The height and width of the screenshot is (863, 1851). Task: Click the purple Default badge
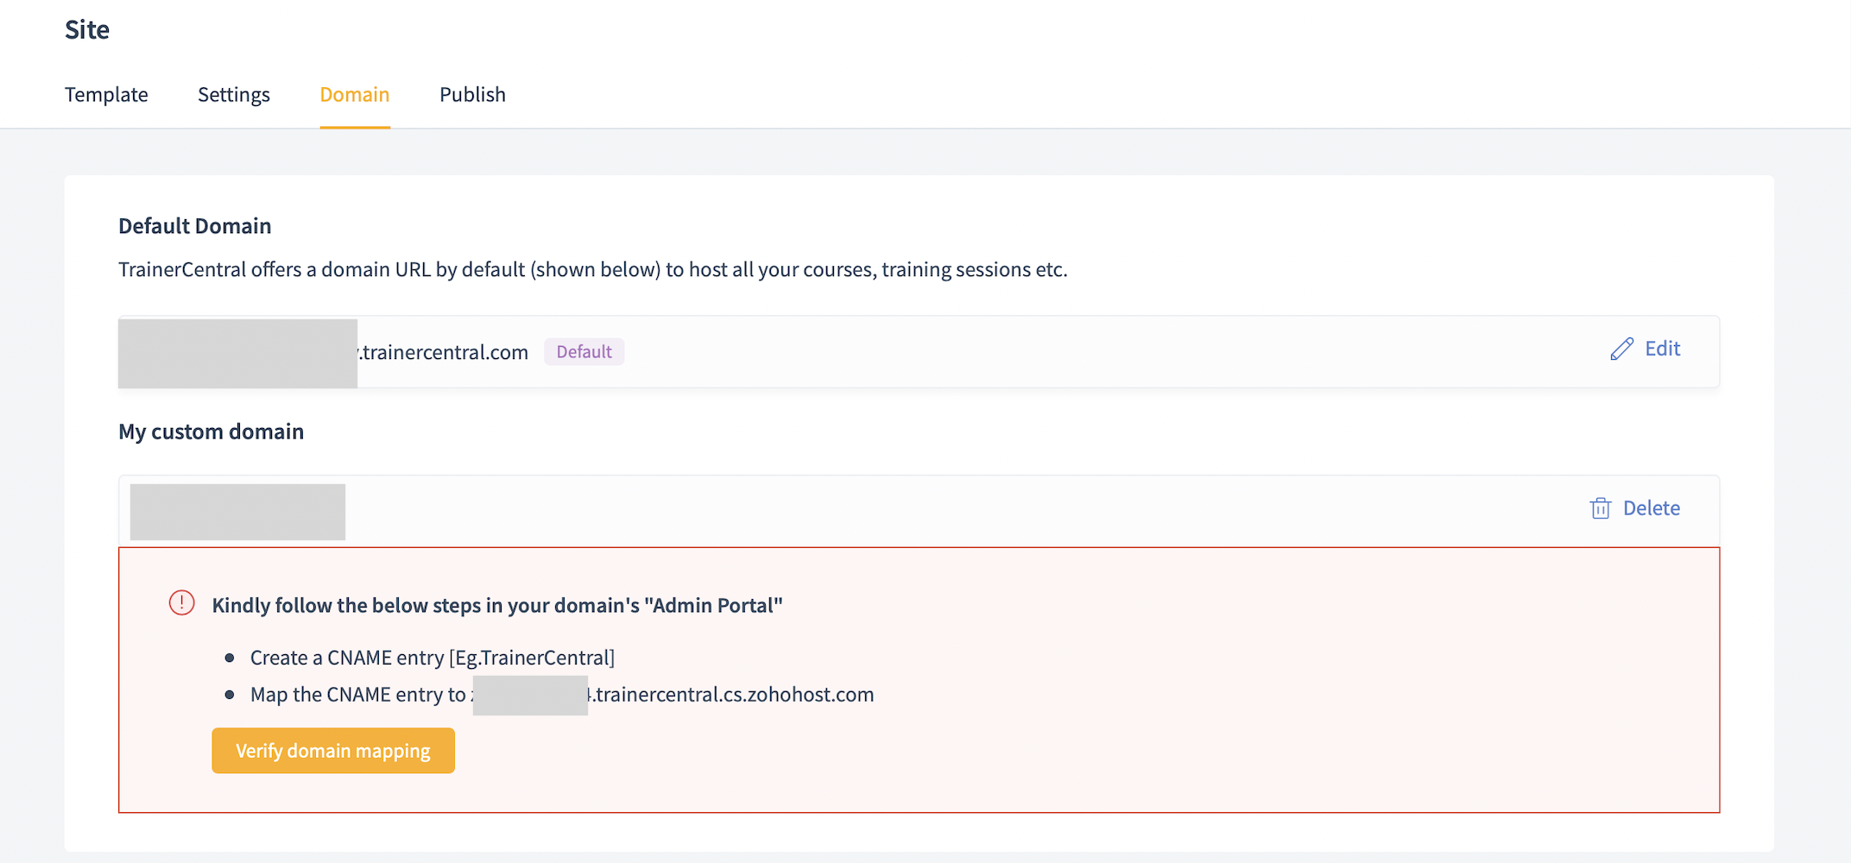(x=584, y=351)
